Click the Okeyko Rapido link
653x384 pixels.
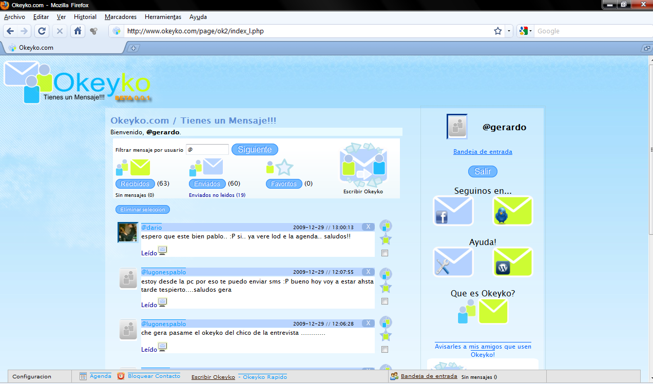click(265, 377)
